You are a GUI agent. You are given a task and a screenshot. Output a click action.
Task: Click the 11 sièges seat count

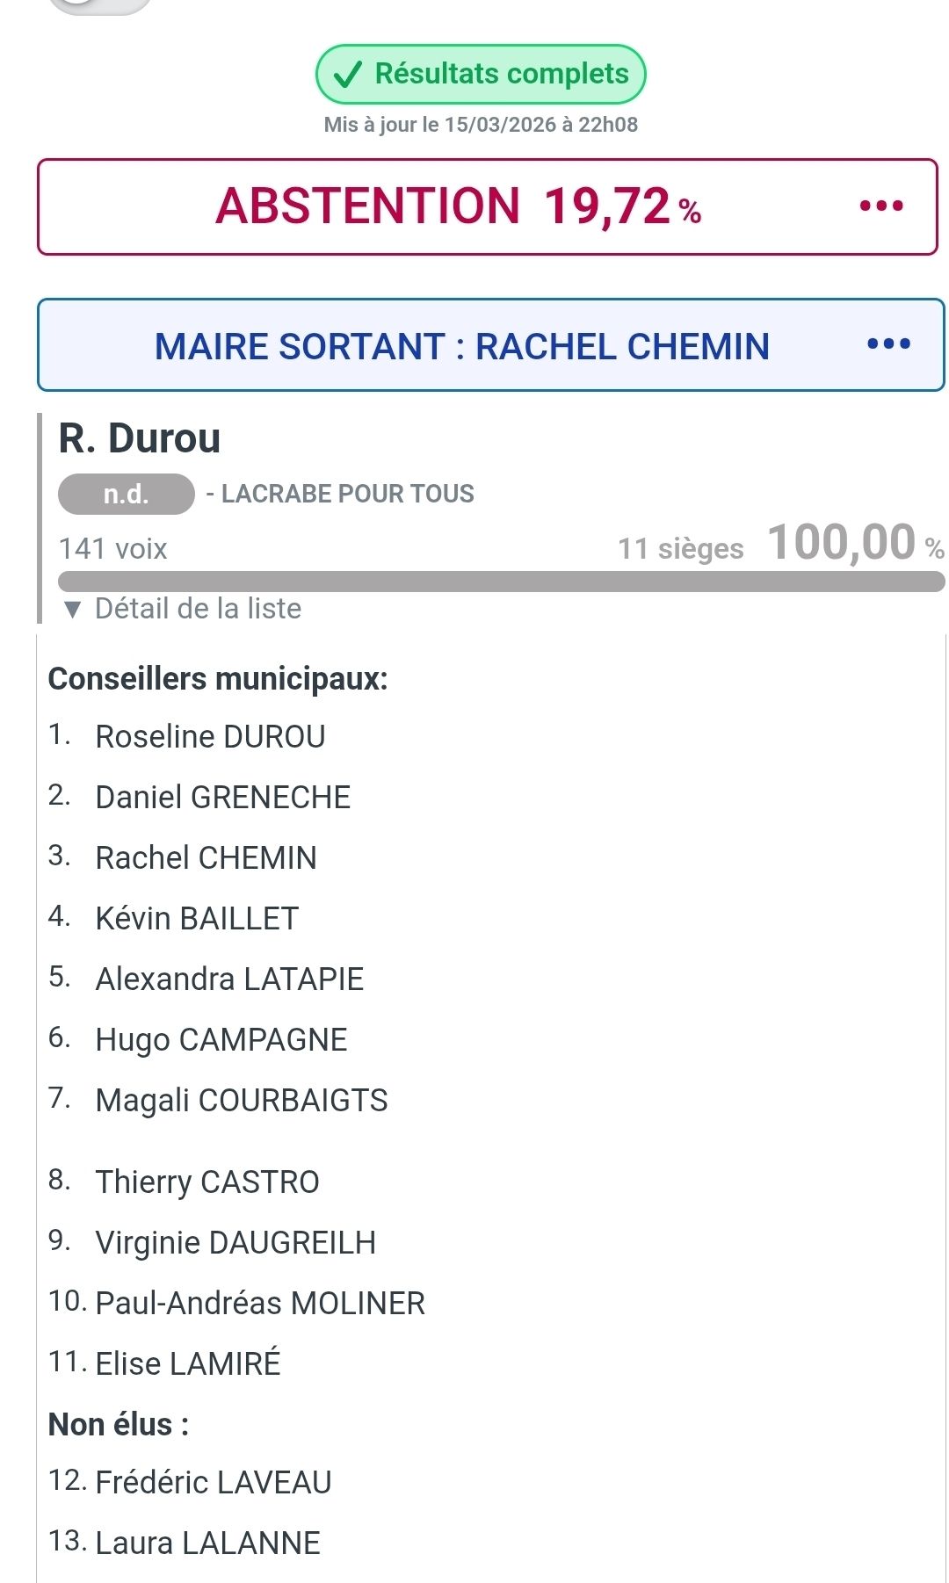680,549
